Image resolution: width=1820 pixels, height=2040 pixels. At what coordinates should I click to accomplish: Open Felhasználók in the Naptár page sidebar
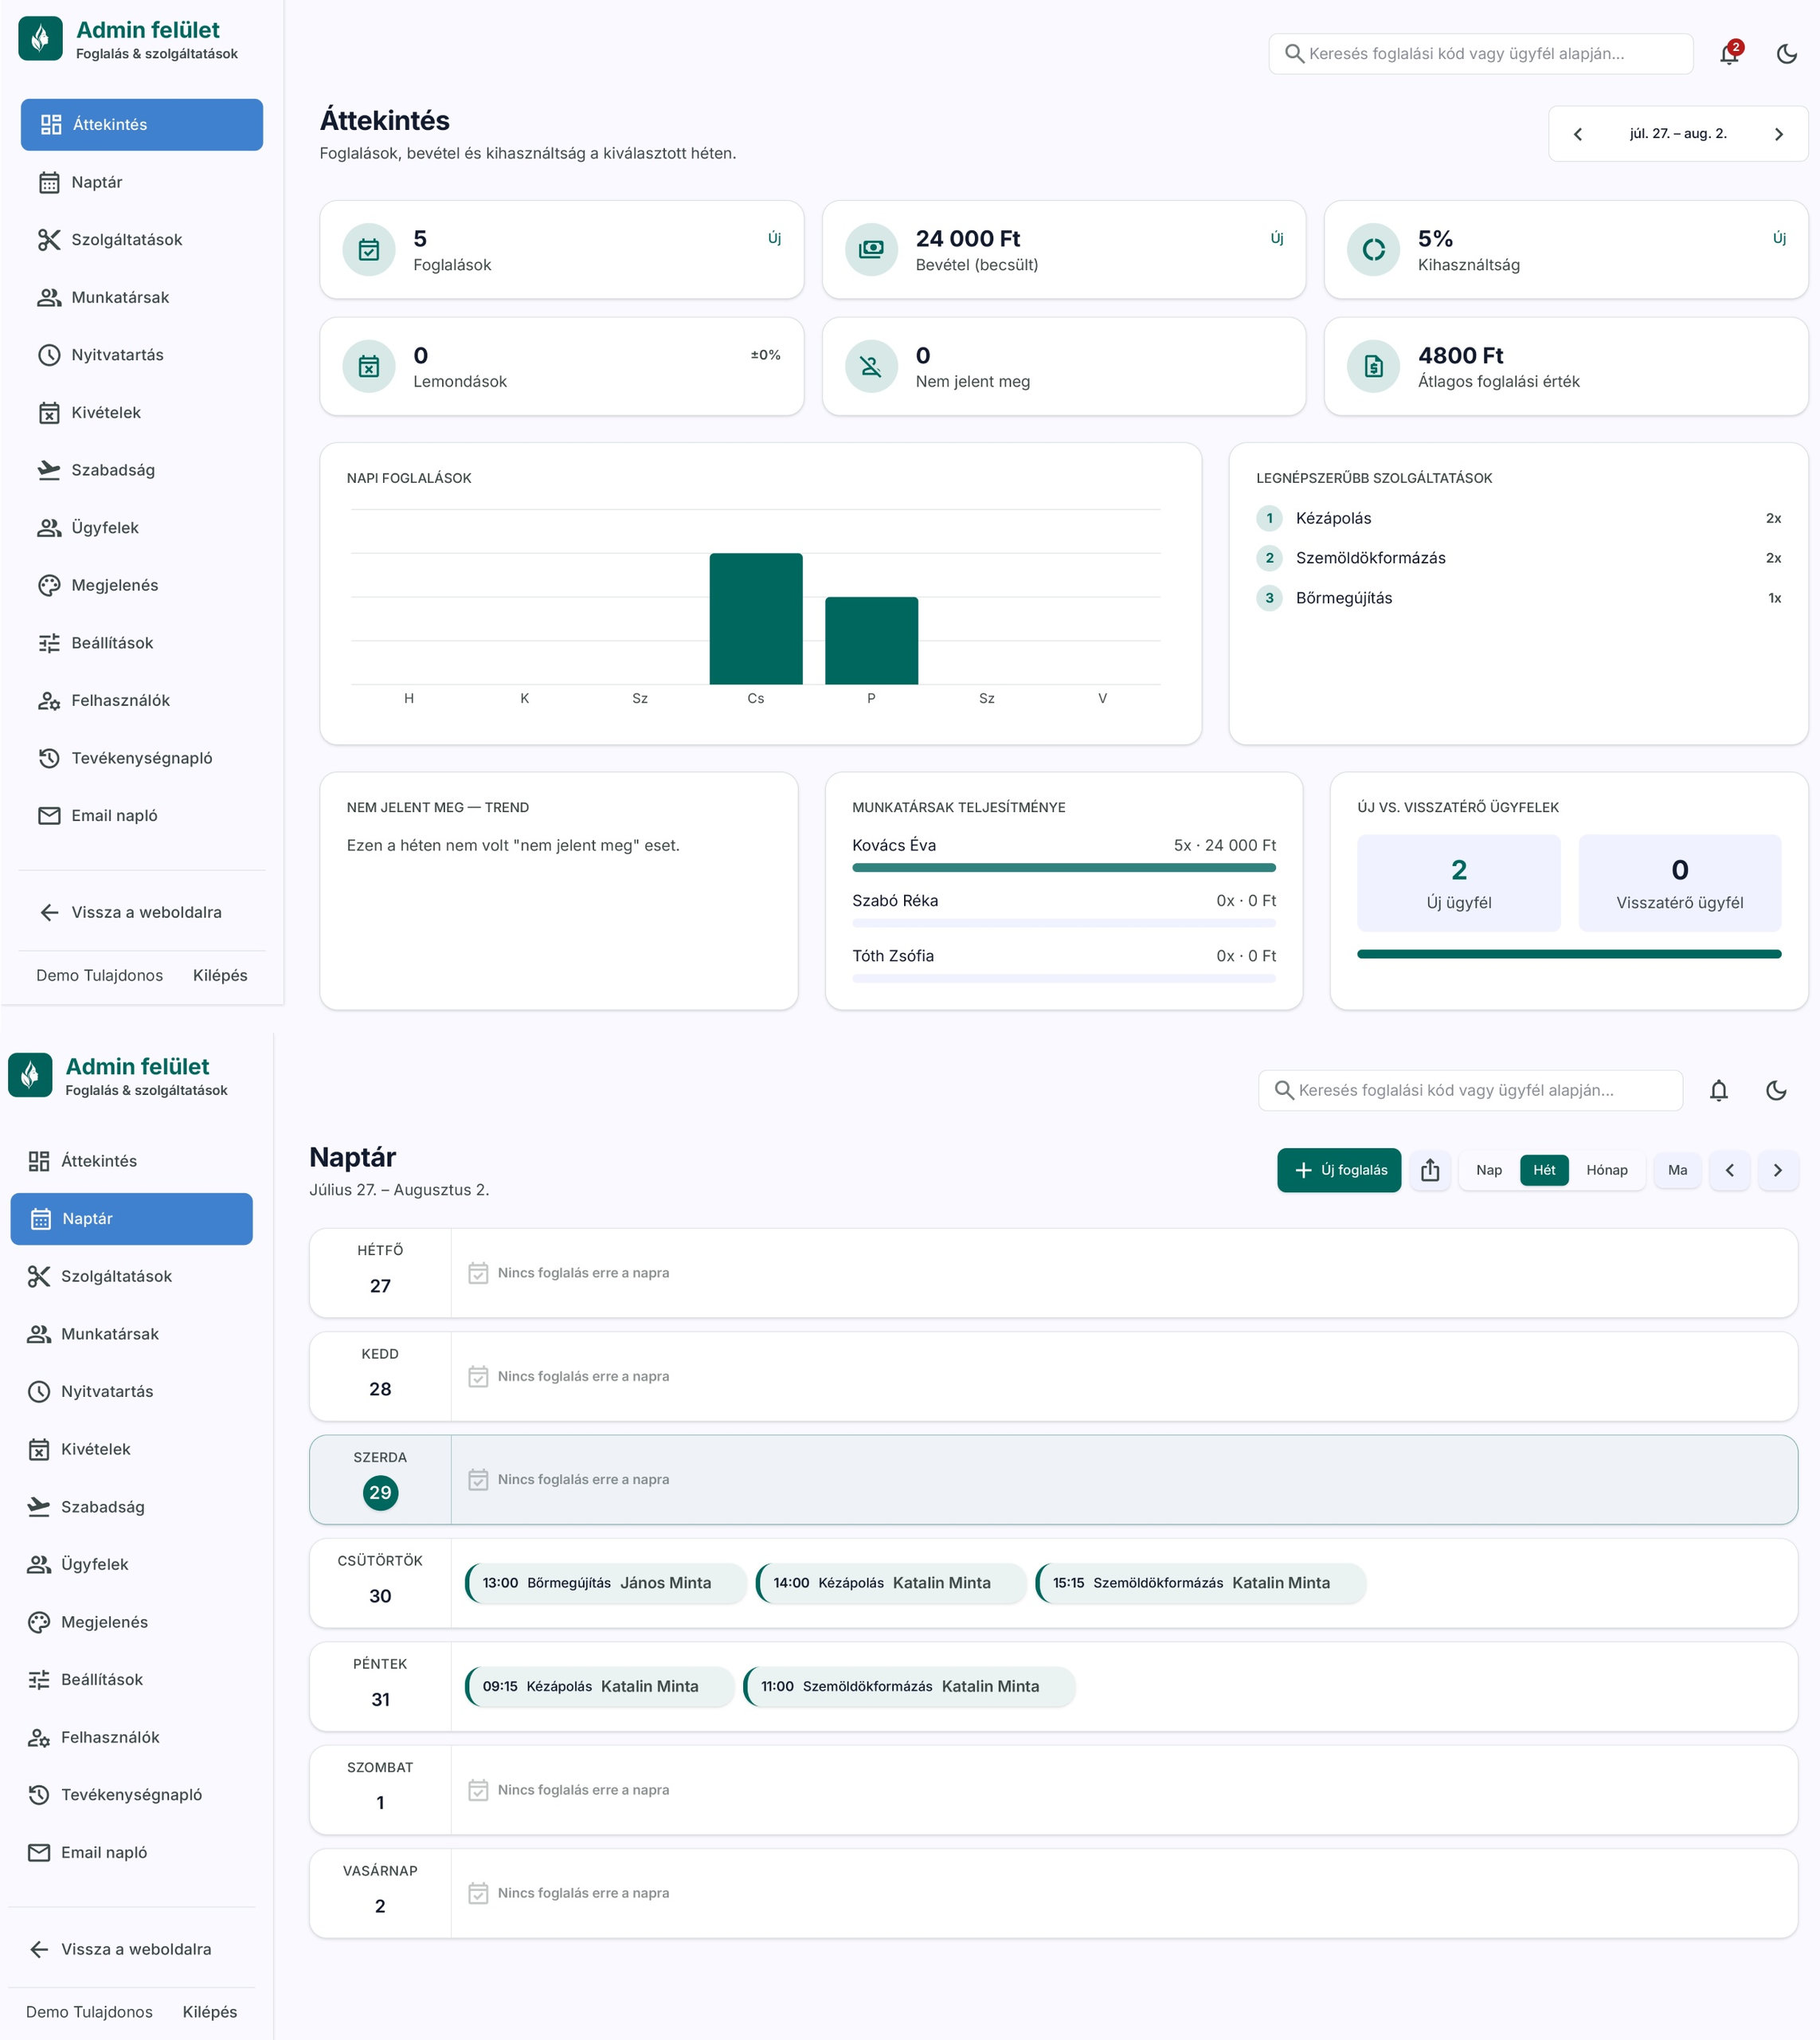(x=132, y=1738)
